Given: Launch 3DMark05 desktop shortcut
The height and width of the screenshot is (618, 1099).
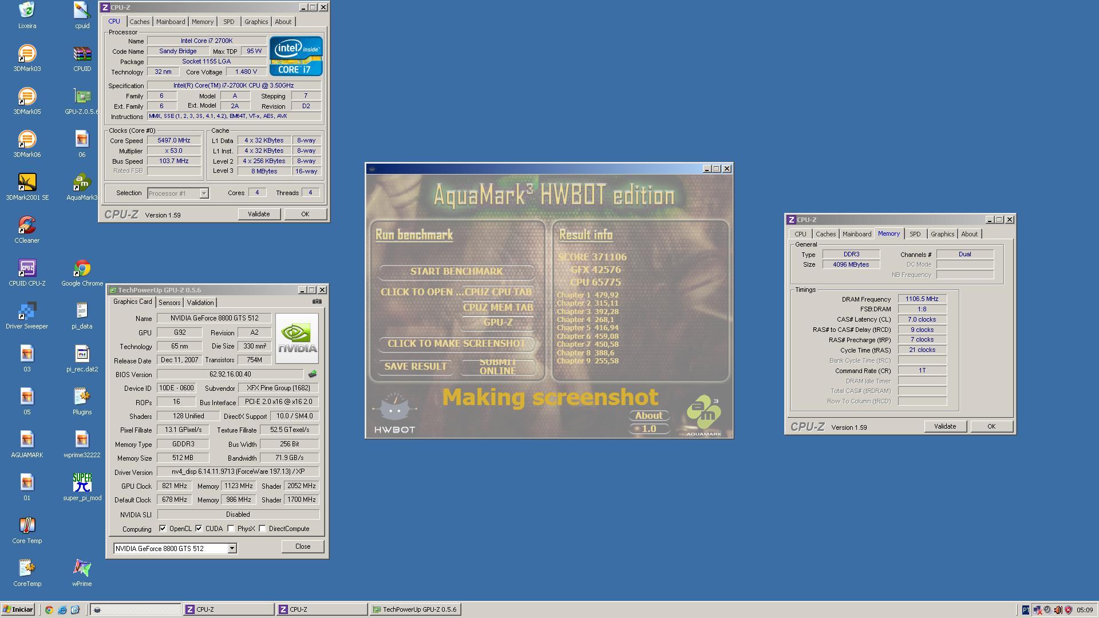Looking at the screenshot, I should coord(27,100).
